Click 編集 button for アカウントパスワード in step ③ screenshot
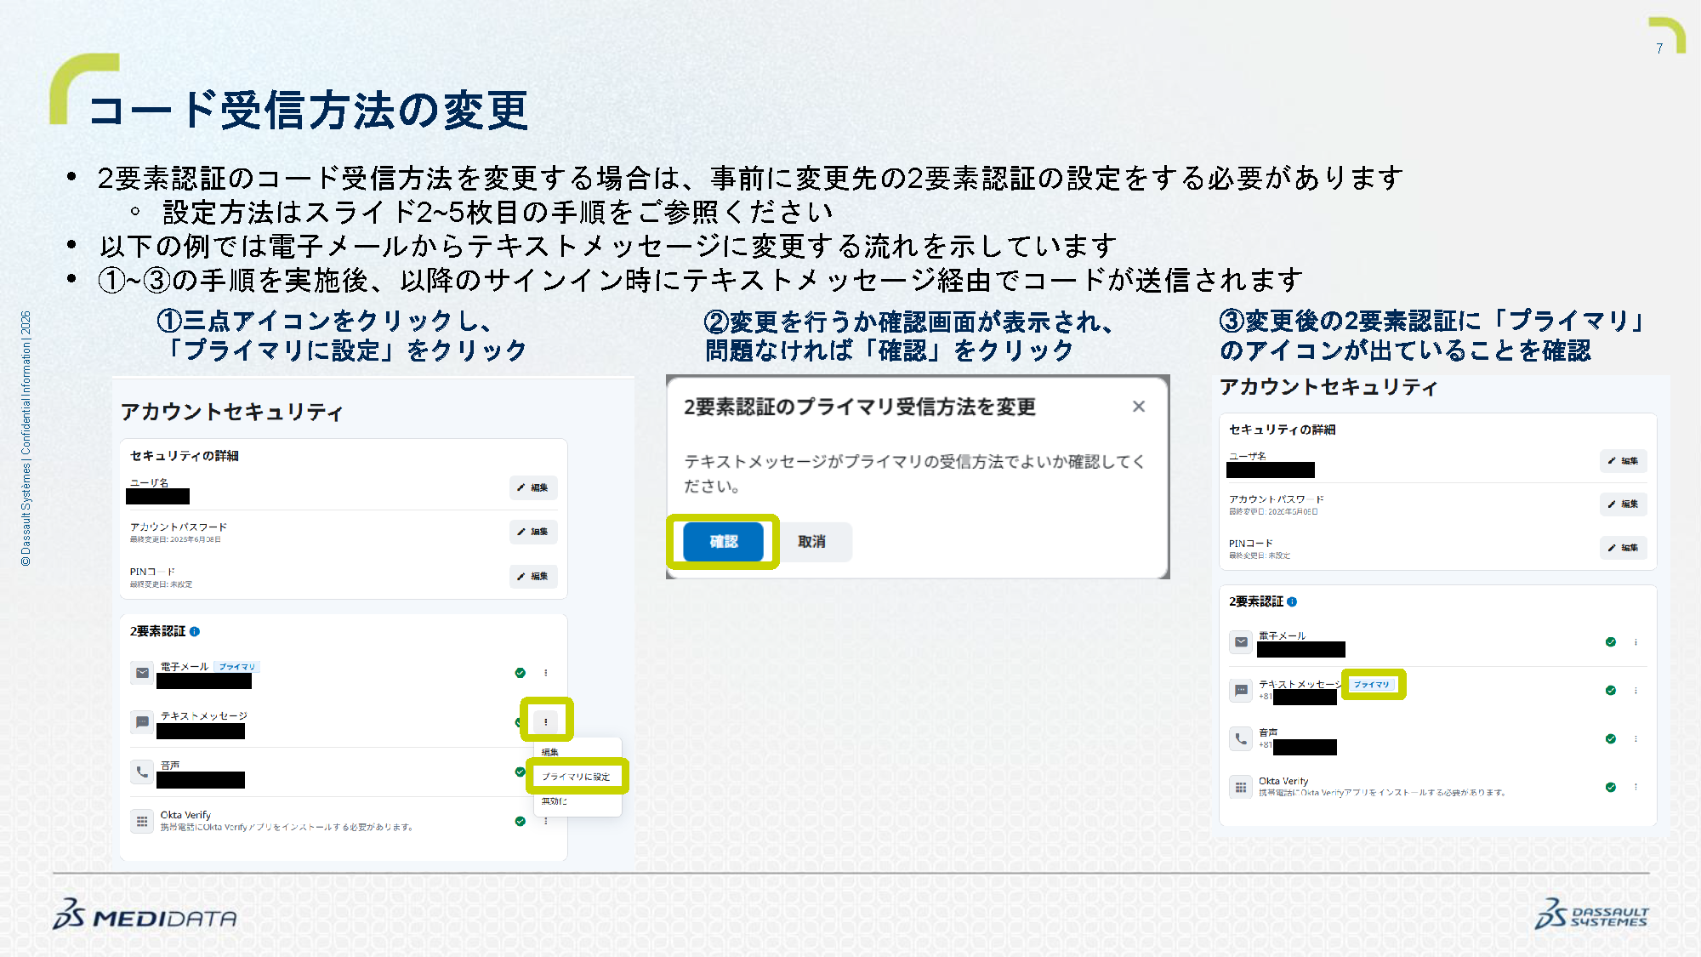 (x=1624, y=504)
